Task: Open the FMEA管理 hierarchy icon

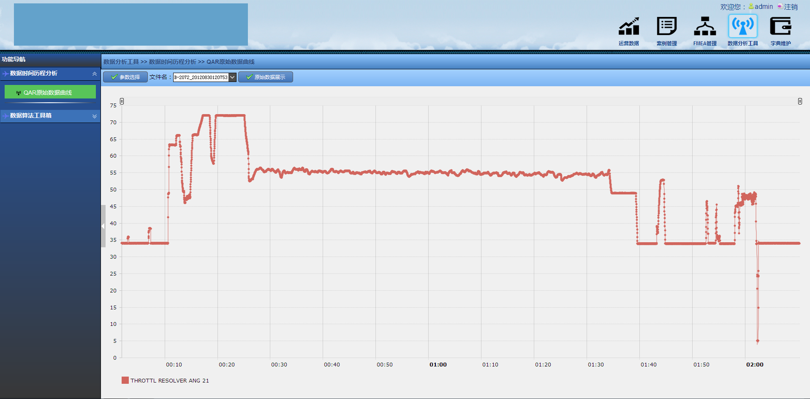Action: coord(704,26)
